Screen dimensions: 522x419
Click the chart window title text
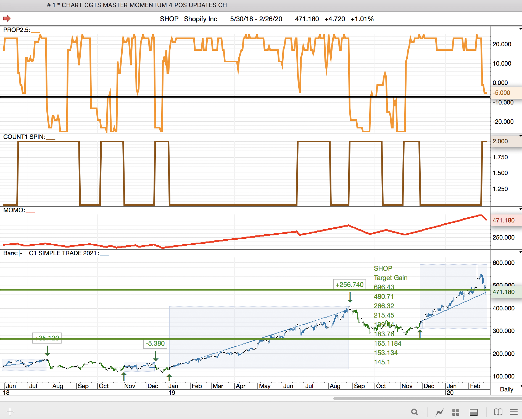(137, 5)
